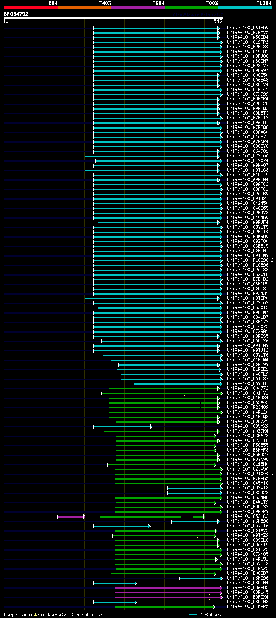Image resolution: width=276 pixels, height=618 pixels.
Task: Select label UniRef100_A7PIQ8
Action: pyautogui.click(x=248, y=128)
